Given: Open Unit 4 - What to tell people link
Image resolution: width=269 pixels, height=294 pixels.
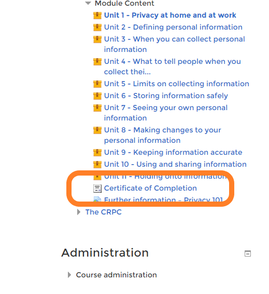Looking at the screenshot, I should point(172,66).
